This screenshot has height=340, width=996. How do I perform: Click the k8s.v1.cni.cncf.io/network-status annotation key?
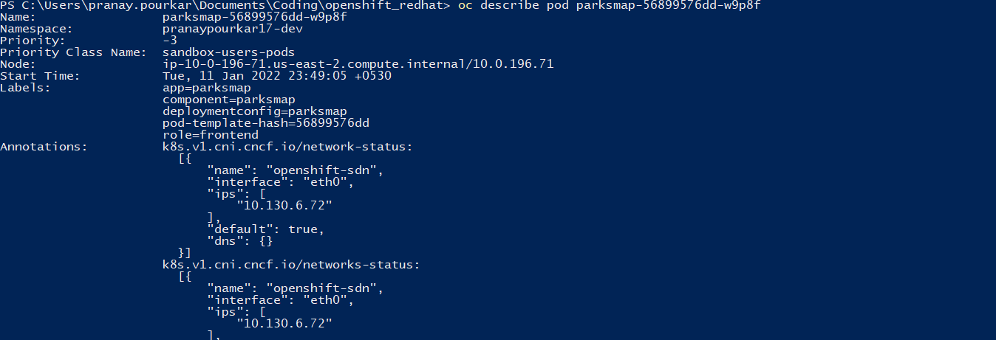[287, 147]
